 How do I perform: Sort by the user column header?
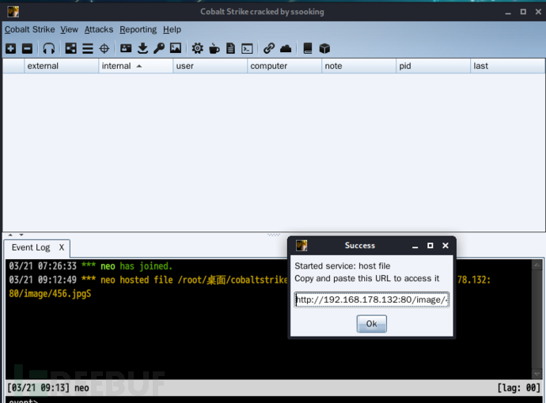(210, 66)
